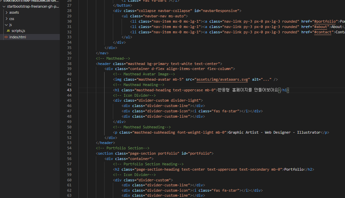
Task: Place cursor in Korean heading text '반응형 홈페이지를 만들어보아요'
Action: [x=248, y=90]
